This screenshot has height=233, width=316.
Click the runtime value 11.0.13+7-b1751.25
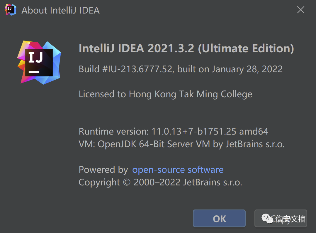[194, 131]
